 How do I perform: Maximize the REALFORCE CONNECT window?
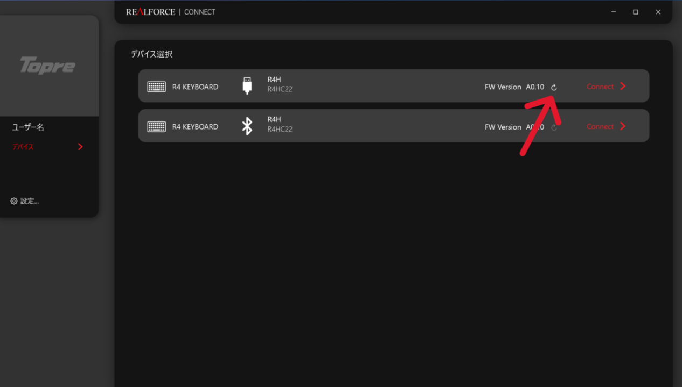(x=636, y=12)
